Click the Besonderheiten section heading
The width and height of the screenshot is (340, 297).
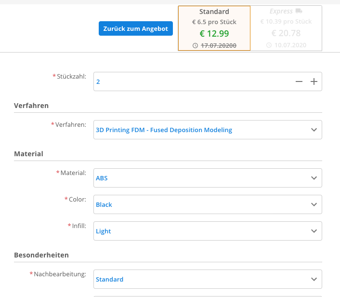pos(41,255)
